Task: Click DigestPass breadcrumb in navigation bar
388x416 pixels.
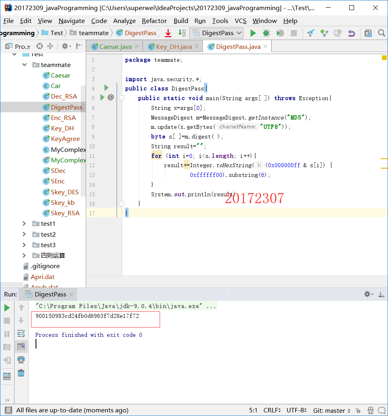Action: (137, 33)
